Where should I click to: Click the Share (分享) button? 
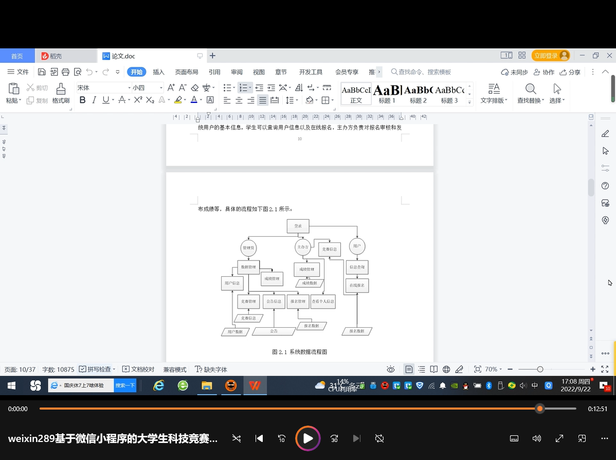coord(570,72)
